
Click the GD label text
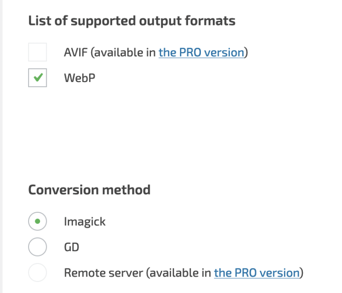(72, 247)
